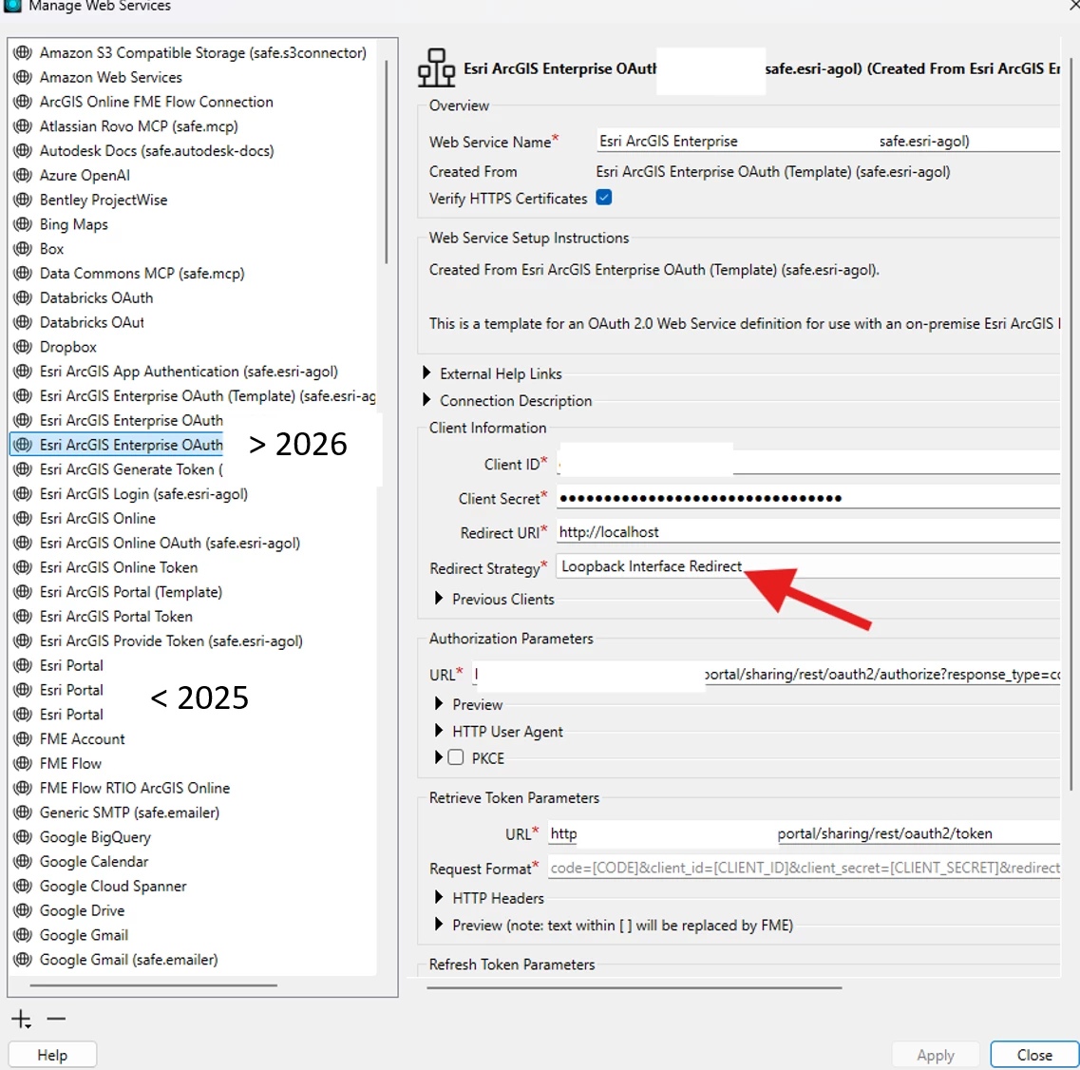Add a new web service with plus button
1080x1070 pixels.
(21, 1019)
